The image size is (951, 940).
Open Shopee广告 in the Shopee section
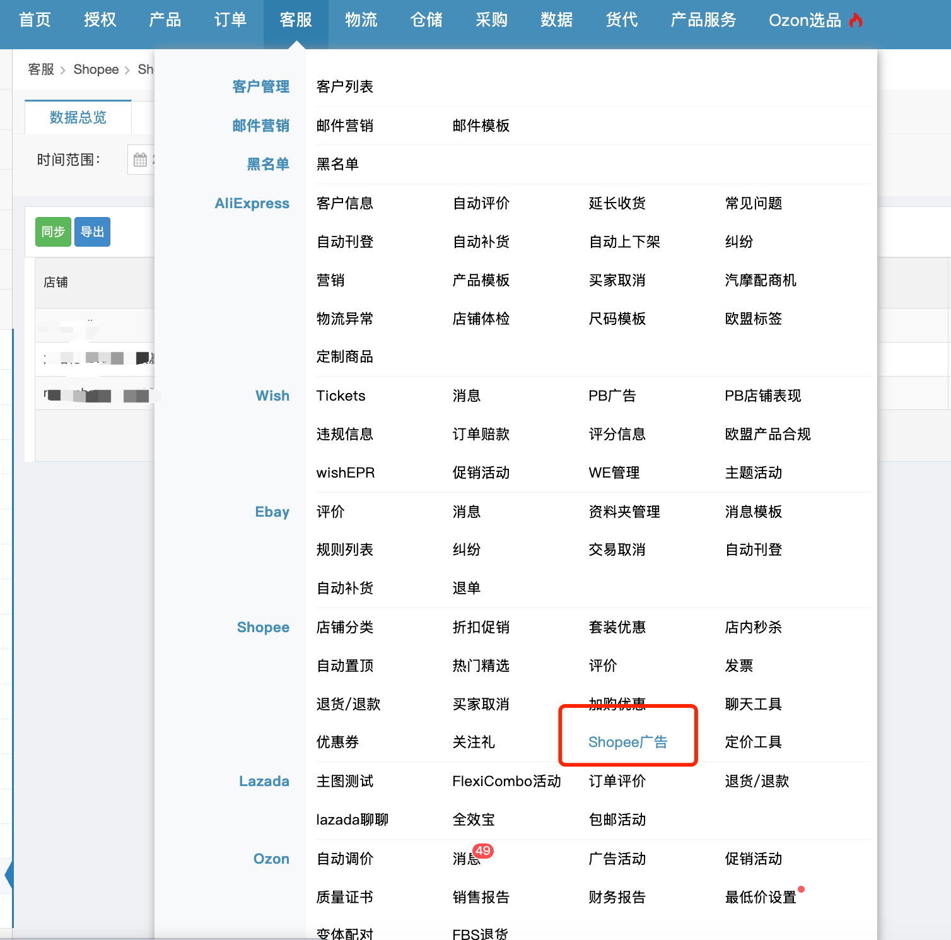click(627, 742)
